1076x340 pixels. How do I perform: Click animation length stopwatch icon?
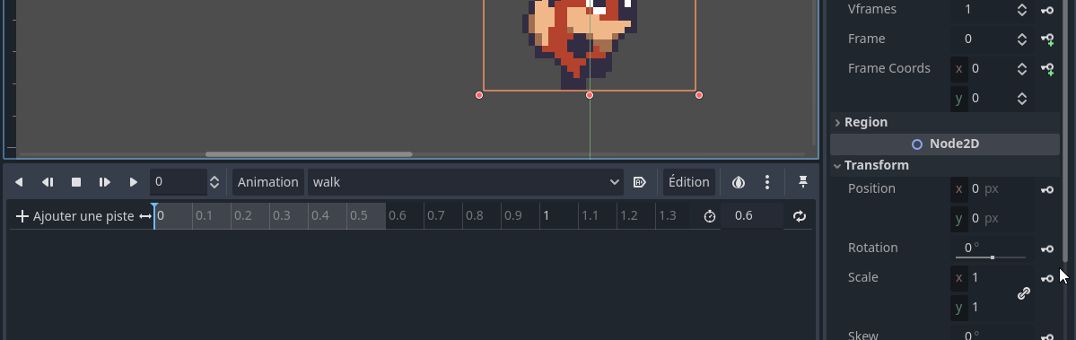710,216
